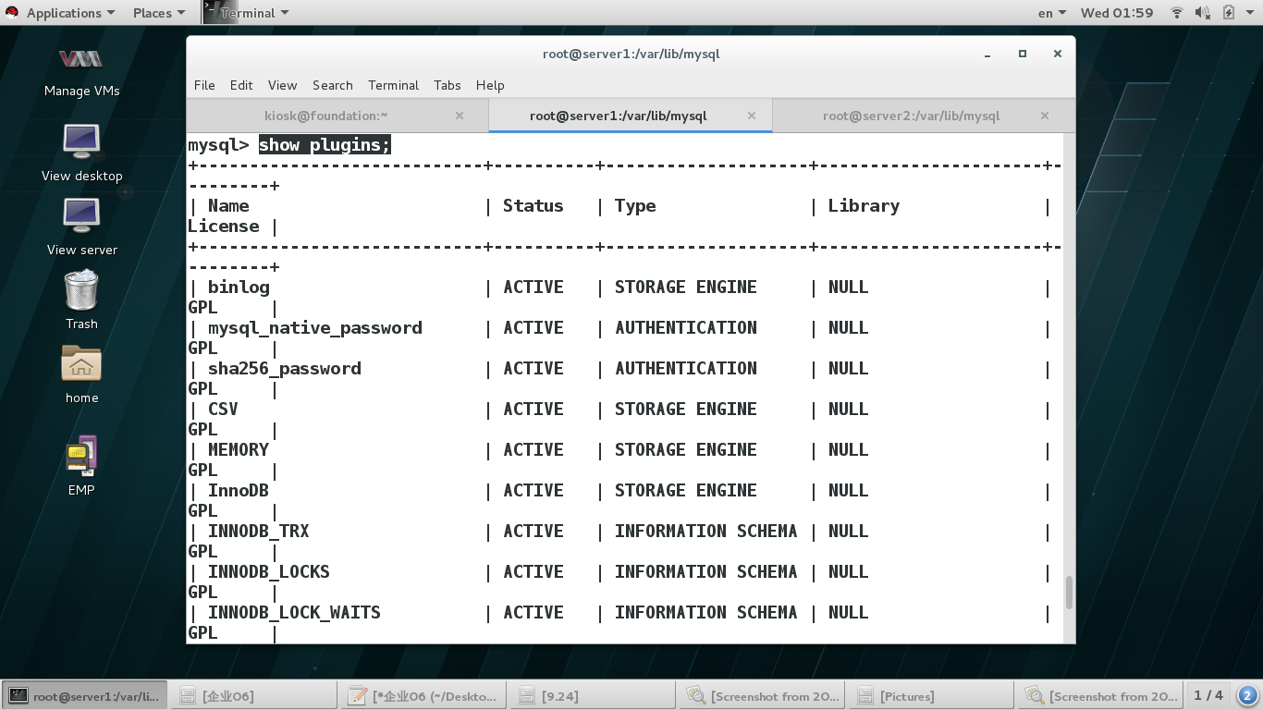The width and height of the screenshot is (1263, 710).
Task: Click the 'INNODB_TRX' plugin name
Action: 259,532
